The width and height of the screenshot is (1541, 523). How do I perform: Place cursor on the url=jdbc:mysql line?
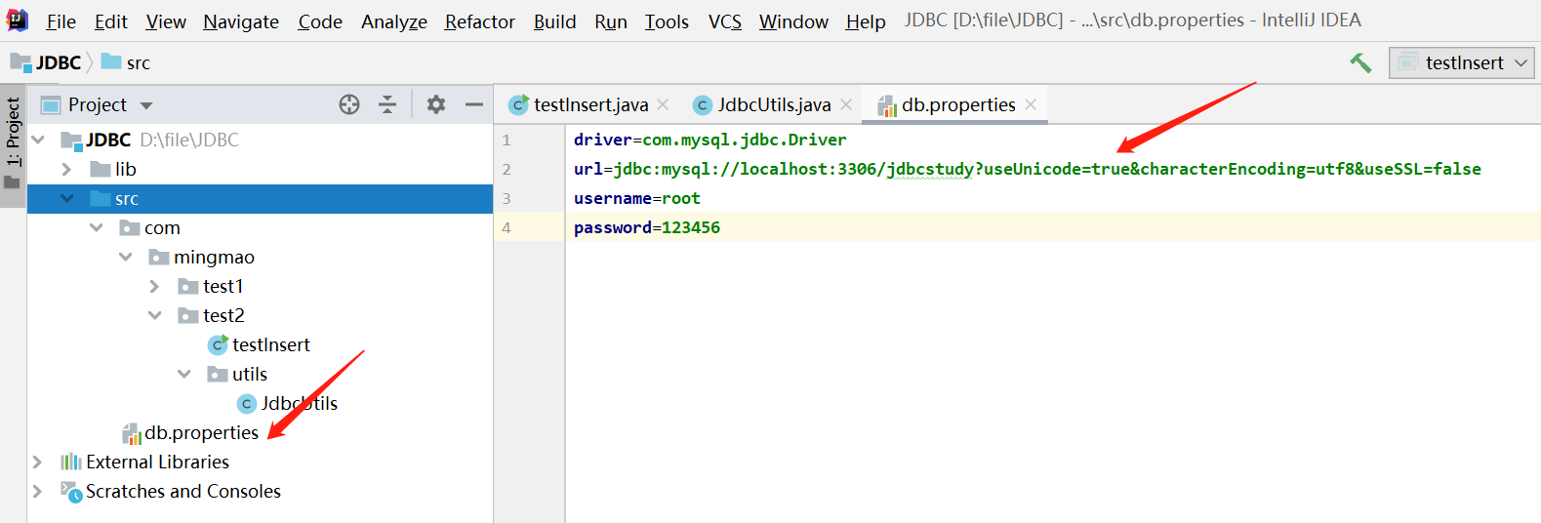click(x=1027, y=169)
